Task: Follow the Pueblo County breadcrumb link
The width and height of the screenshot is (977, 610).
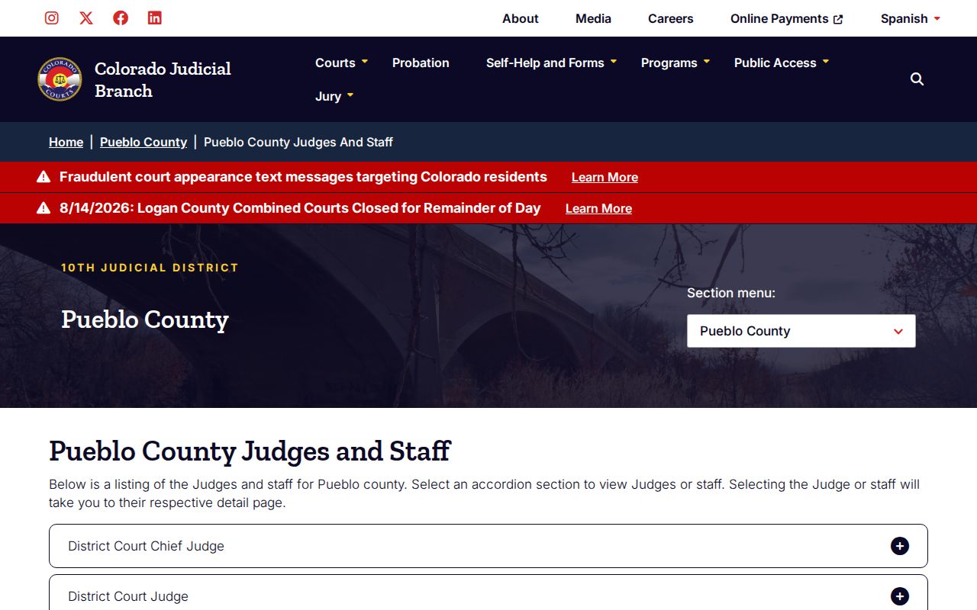Action: point(143,142)
